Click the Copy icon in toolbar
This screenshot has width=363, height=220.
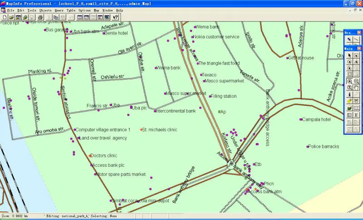coord(56,17)
